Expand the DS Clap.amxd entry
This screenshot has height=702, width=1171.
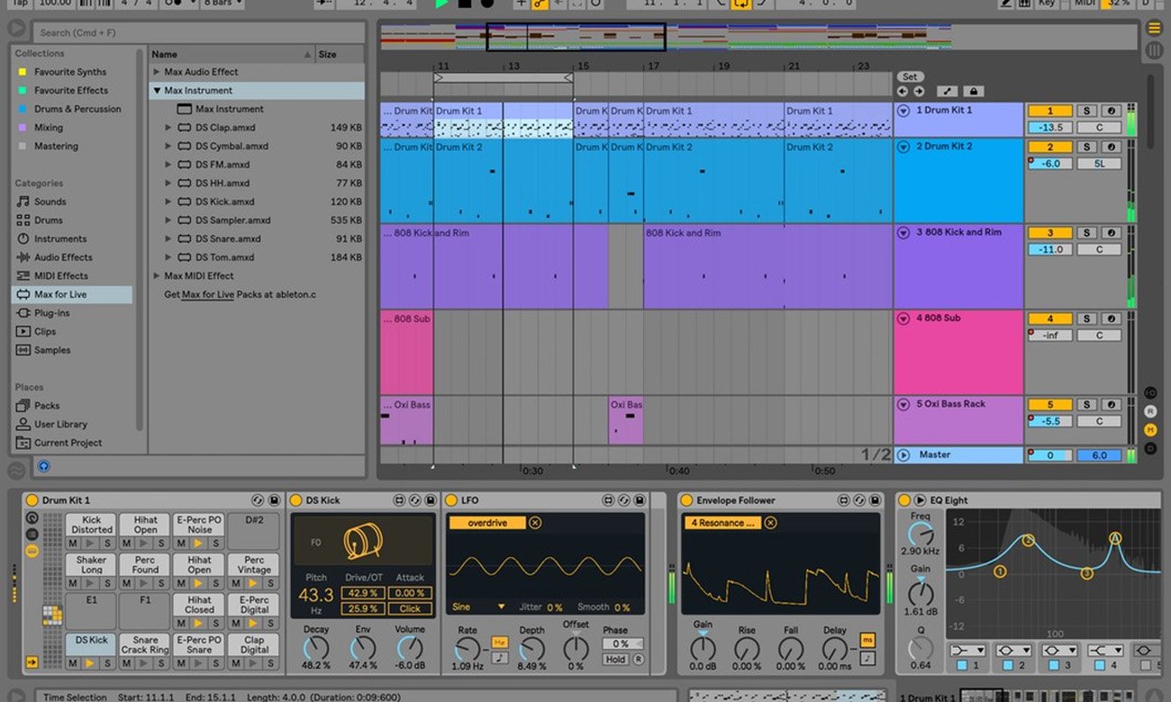point(168,128)
